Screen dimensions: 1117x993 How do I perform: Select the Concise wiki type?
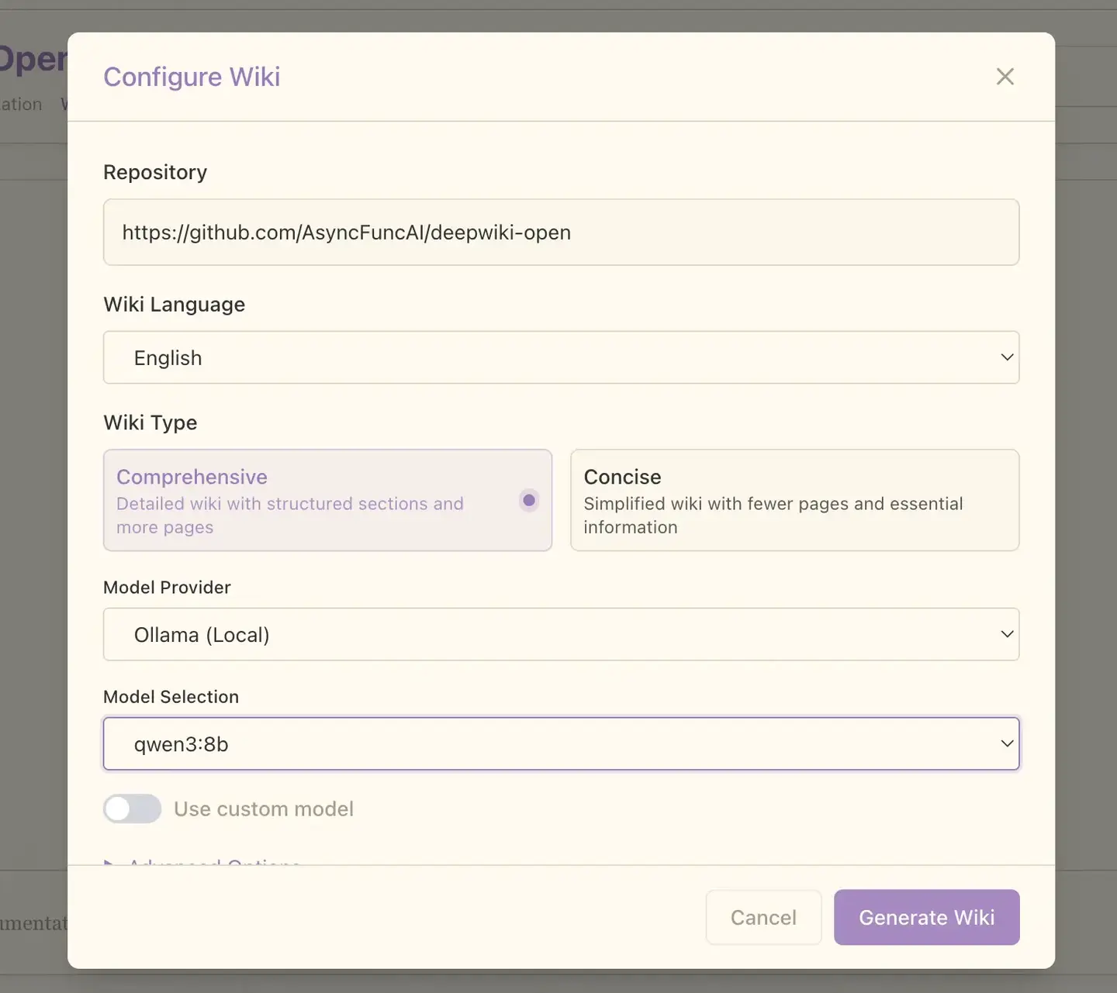(794, 500)
